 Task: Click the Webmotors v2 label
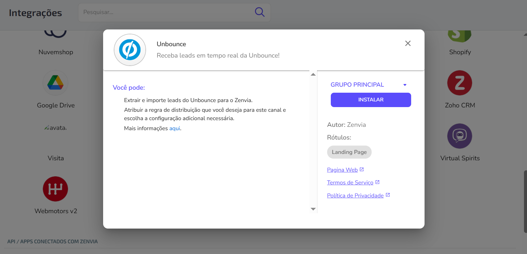click(56, 211)
